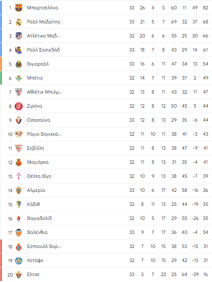The image size is (212, 282).
Task: Click the Villarreal yellow crest icon
Action: [19, 64]
